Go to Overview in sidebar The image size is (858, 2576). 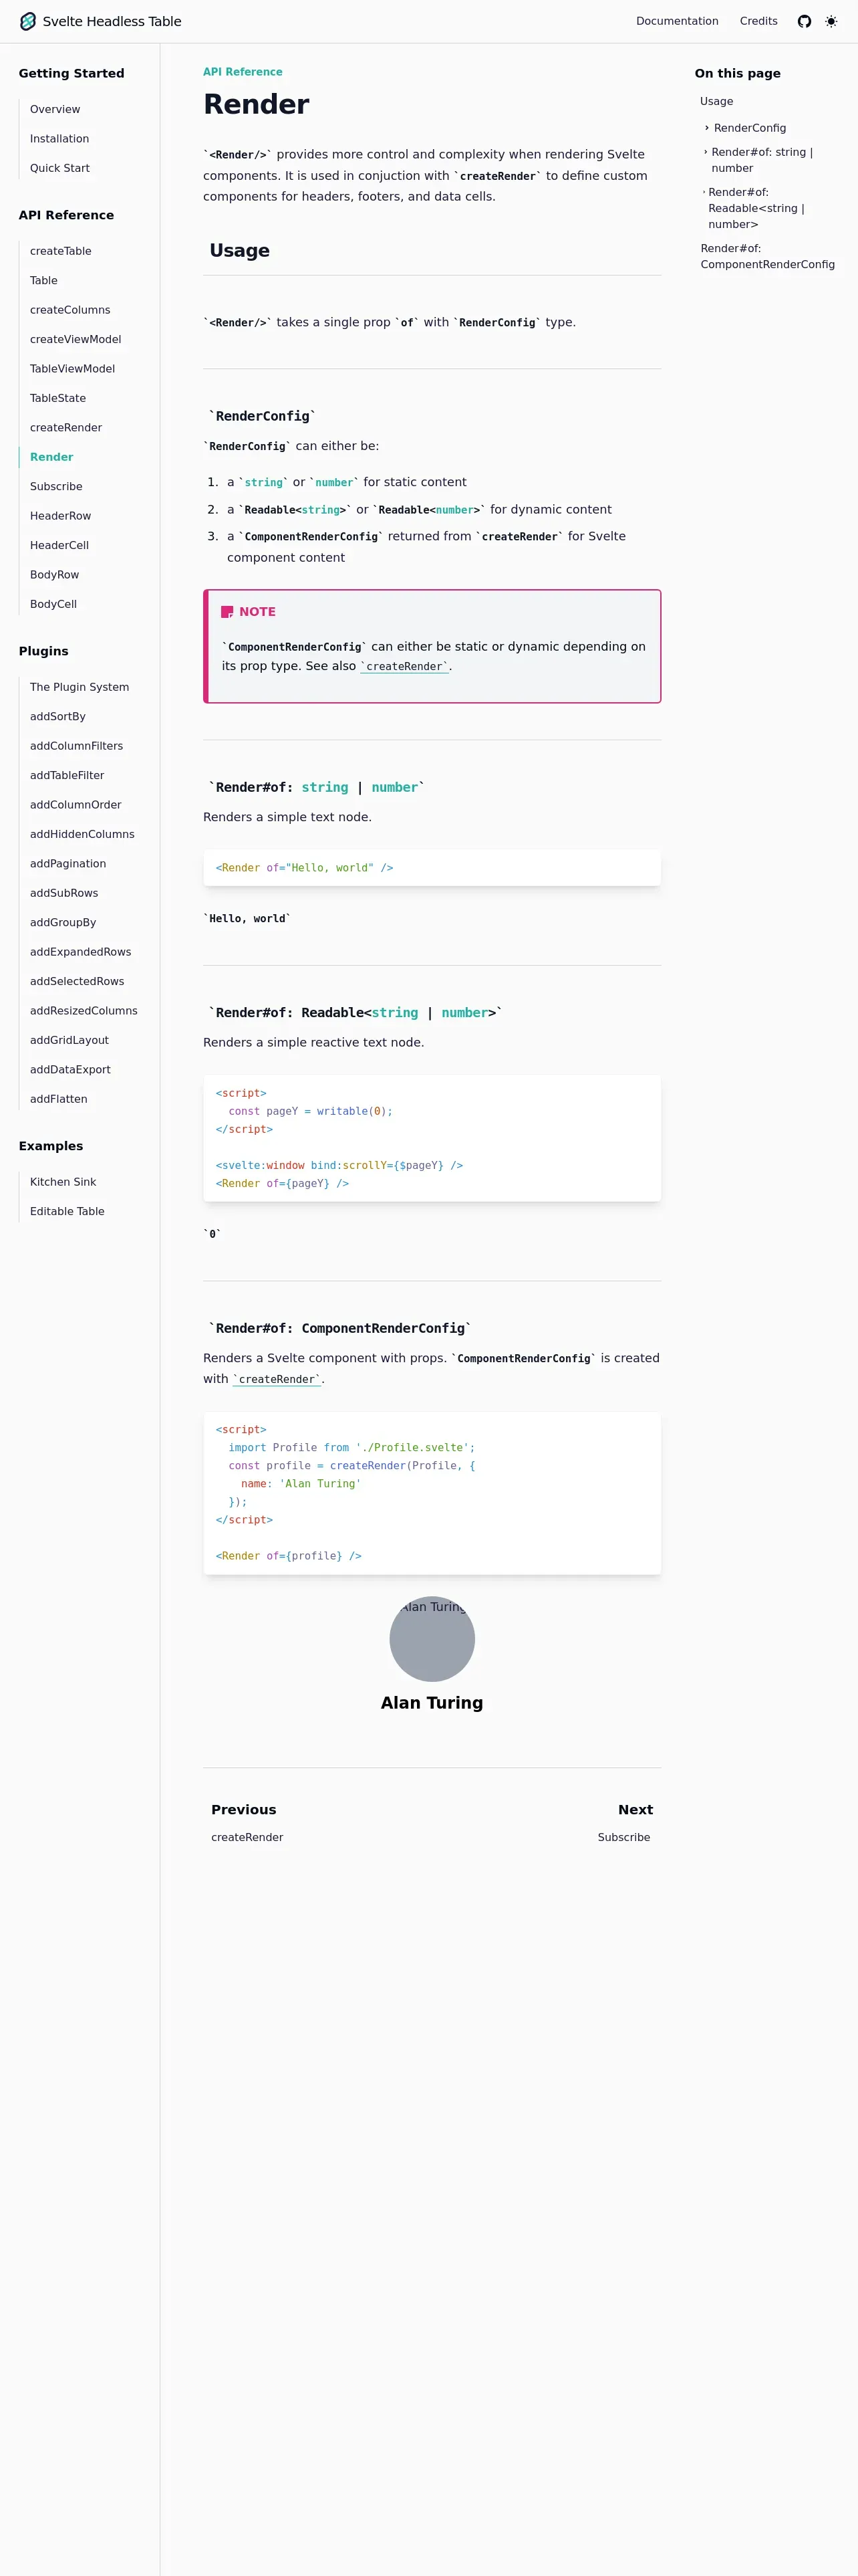point(55,109)
